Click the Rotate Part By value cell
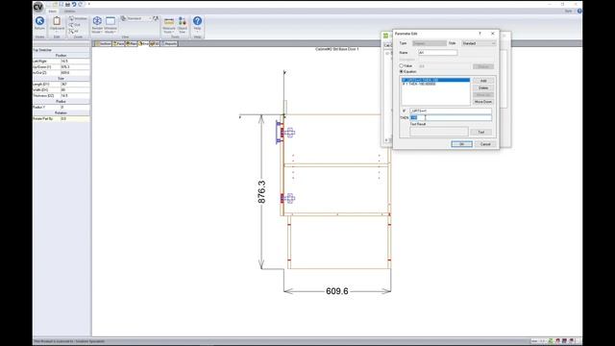615x346 pixels. click(75, 118)
